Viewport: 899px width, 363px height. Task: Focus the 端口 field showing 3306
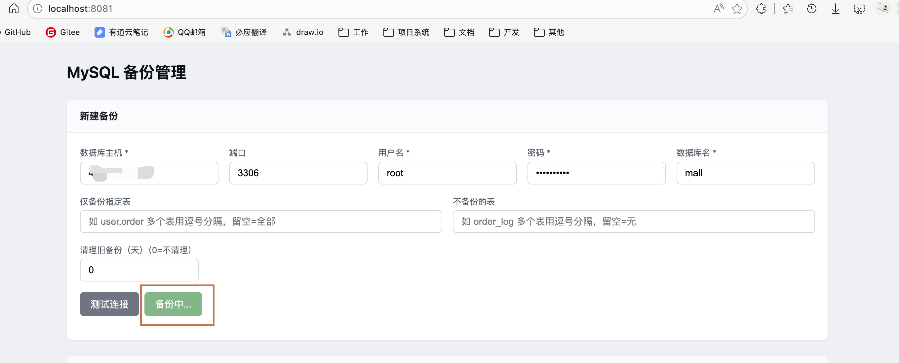[x=298, y=173]
